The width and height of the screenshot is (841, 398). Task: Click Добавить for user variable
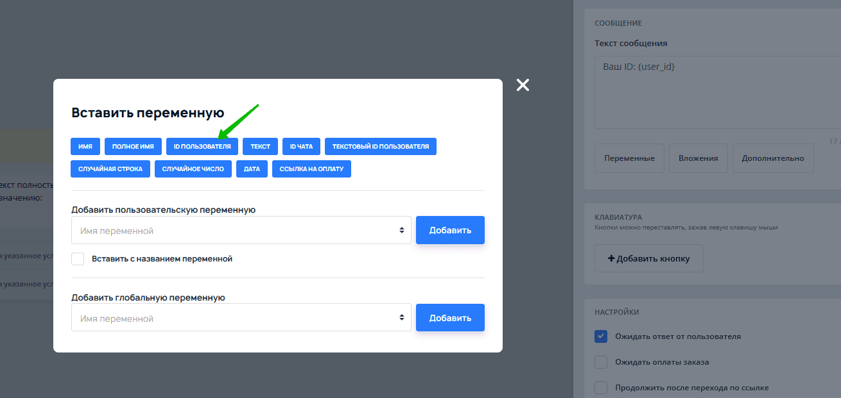(x=450, y=230)
